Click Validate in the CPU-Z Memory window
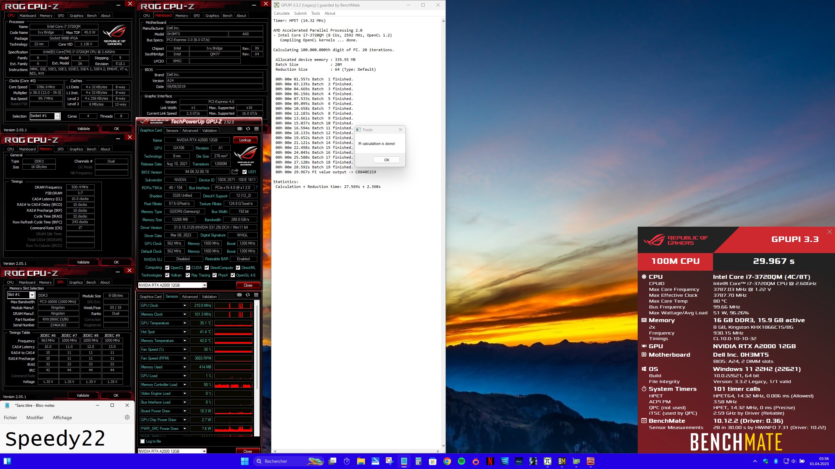This screenshot has width=835, height=469. click(83, 262)
